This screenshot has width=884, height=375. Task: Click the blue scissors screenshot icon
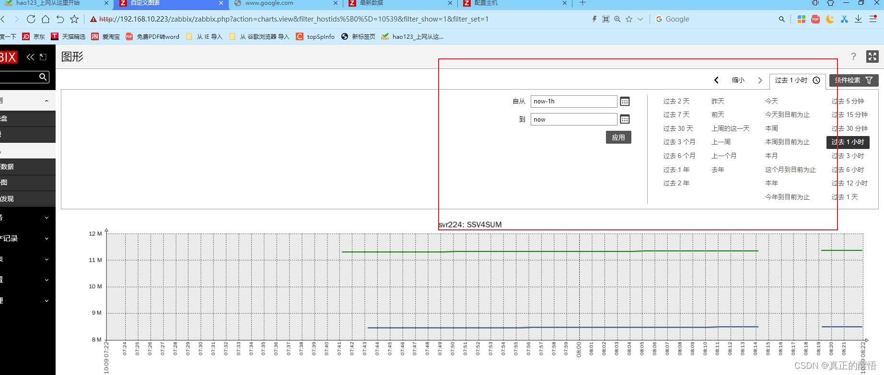point(844,19)
